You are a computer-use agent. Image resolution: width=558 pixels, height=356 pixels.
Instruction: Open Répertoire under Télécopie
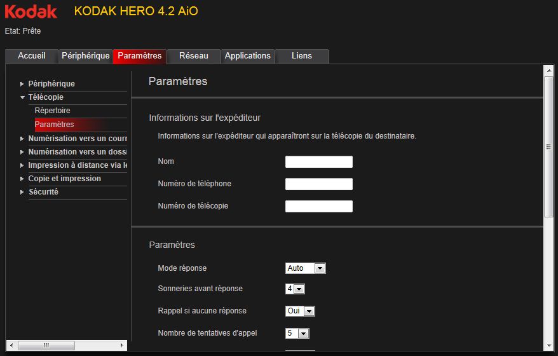(53, 111)
